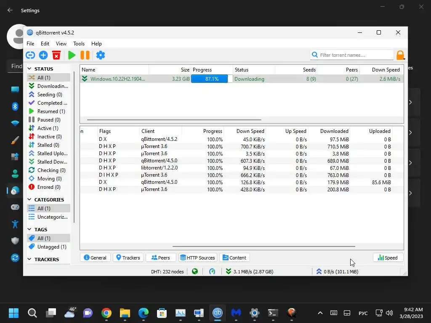Click green globe connection status icon
This screenshot has height=323, width=431.
(195, 272)
